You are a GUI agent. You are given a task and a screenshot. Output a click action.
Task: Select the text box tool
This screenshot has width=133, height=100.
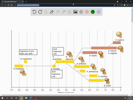click(x=69, y=12)
